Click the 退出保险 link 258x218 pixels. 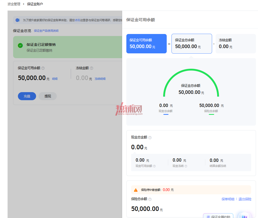tap(245, 199)
